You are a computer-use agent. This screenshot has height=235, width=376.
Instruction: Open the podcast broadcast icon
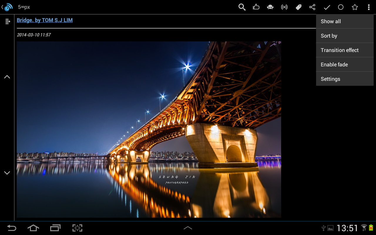(x=284, y=7)
